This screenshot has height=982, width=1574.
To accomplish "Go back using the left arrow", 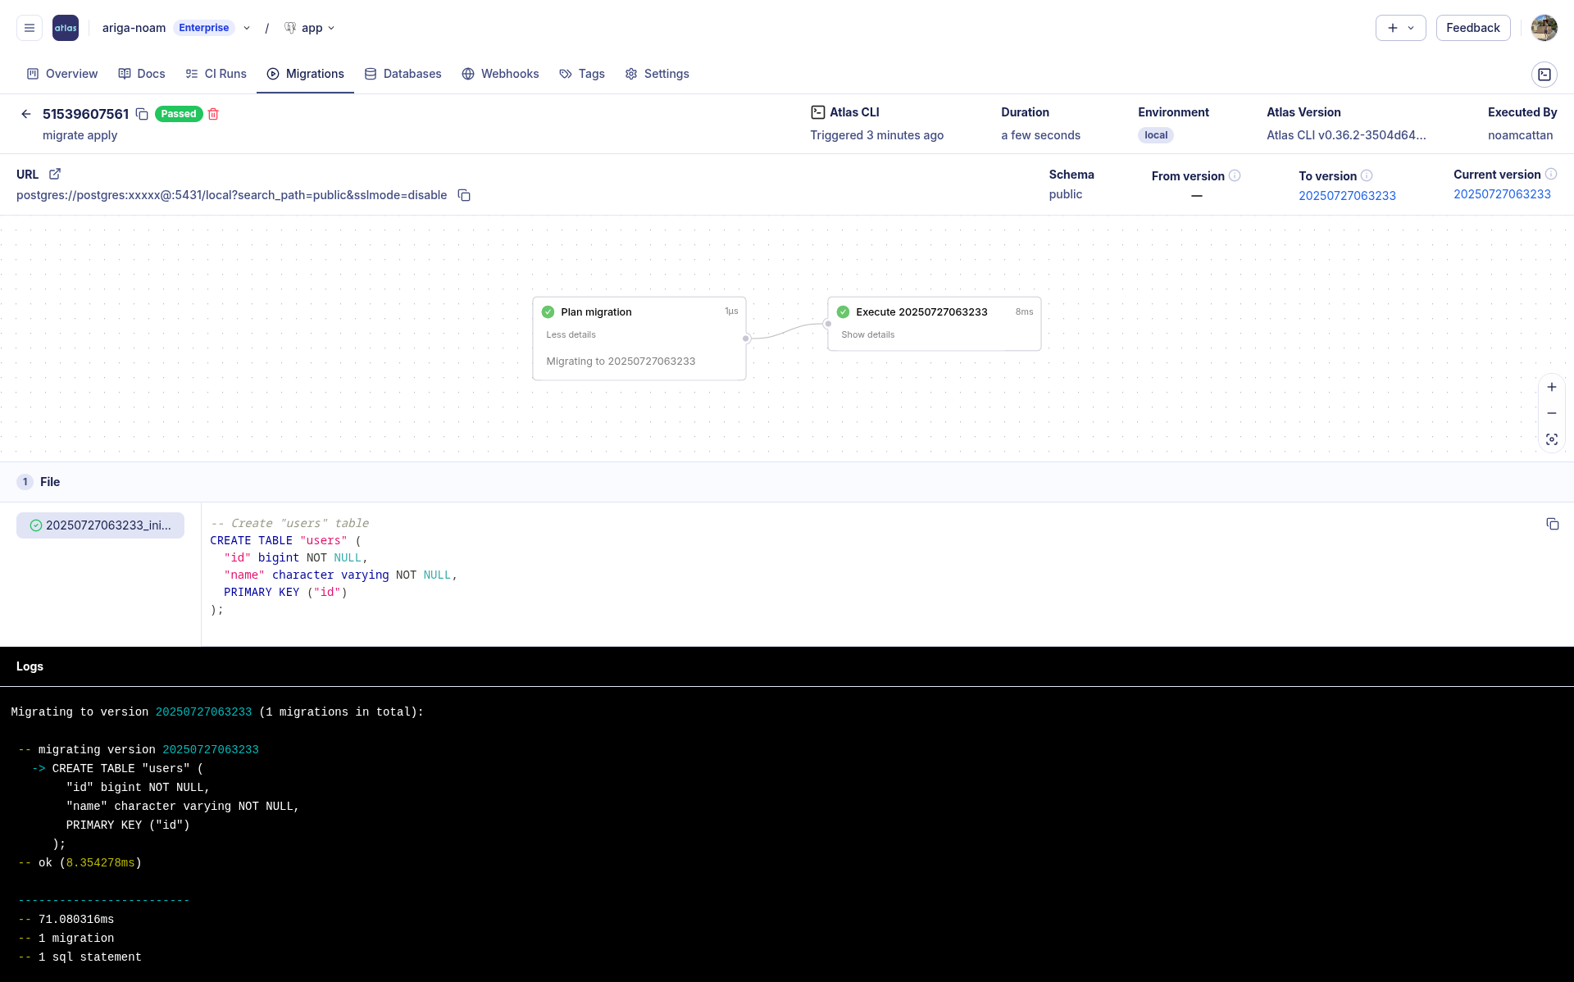I will (x=26, y=114).
